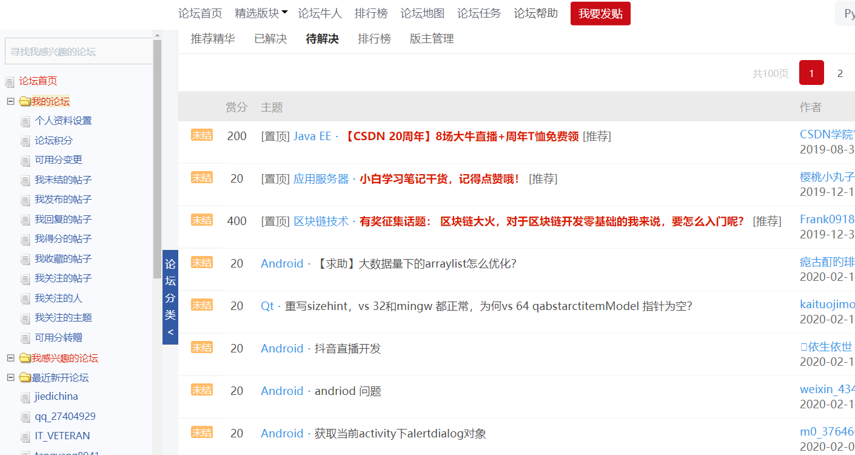The height and width of the screenshot is (455, 855).
Task: Click page icon beside 我未结的帖子
Action: point(25,181)
